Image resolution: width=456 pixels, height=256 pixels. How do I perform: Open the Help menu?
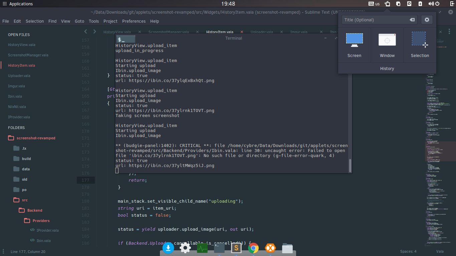[x=155, y=21]
